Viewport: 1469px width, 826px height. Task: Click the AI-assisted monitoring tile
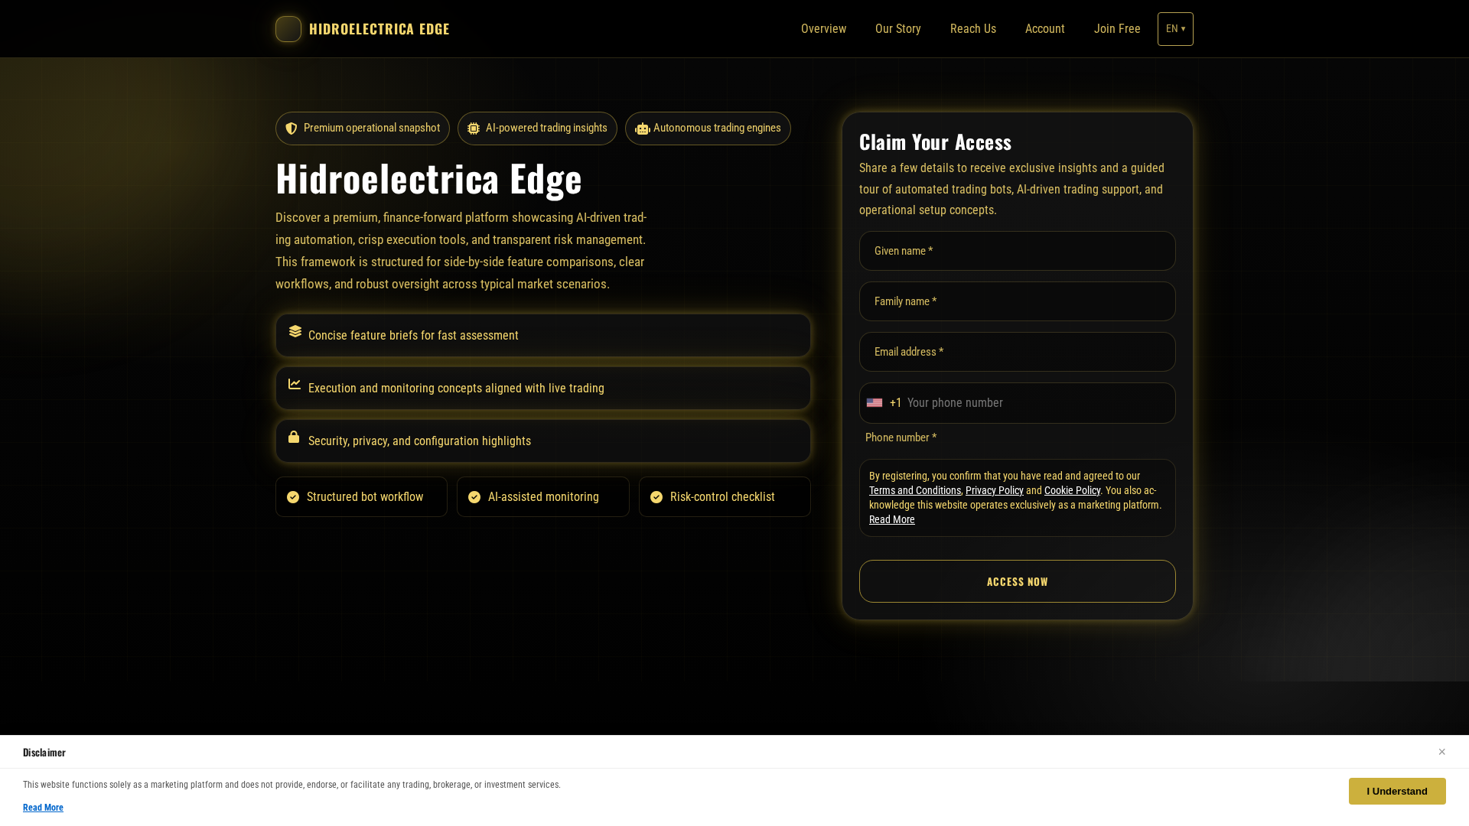543,497
